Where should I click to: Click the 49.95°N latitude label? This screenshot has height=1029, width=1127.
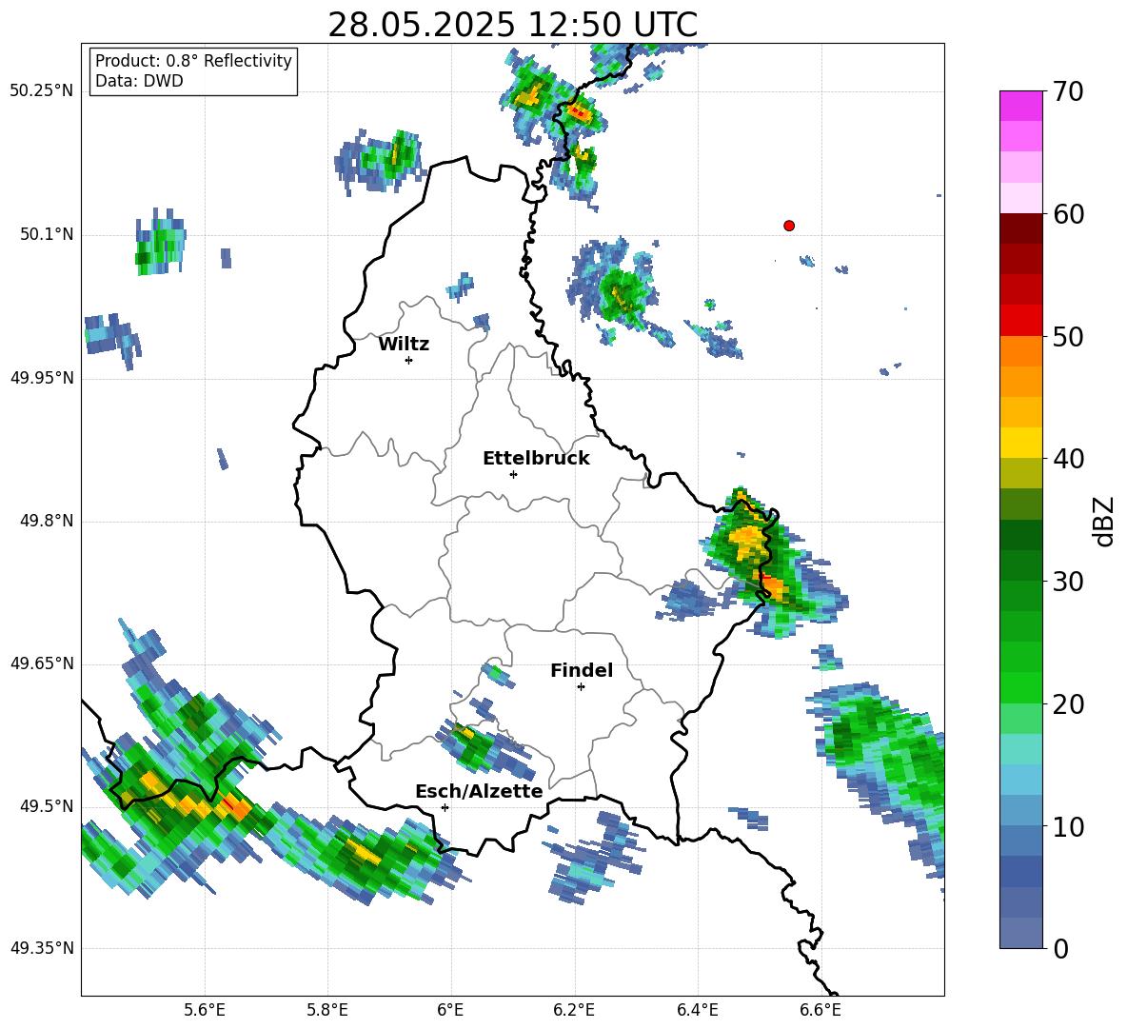42,378
